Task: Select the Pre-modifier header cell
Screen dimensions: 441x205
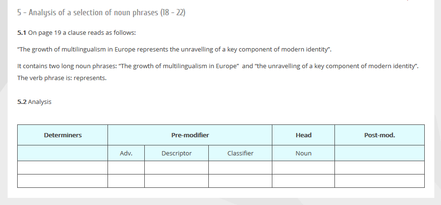Action: point(190,135)
